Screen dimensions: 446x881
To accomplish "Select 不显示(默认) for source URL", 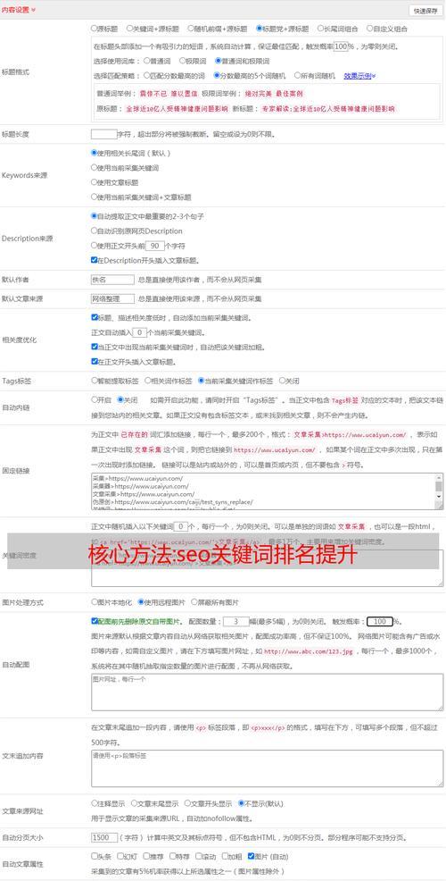I will [241, 803].
